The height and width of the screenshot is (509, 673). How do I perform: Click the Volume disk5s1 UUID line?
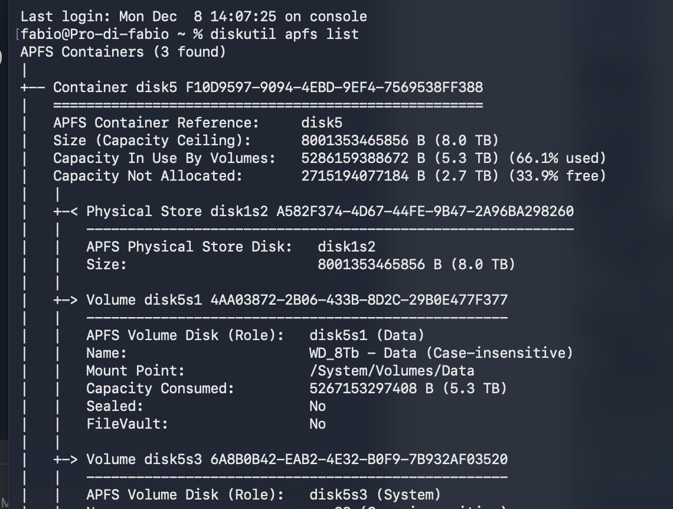[359, 300]
